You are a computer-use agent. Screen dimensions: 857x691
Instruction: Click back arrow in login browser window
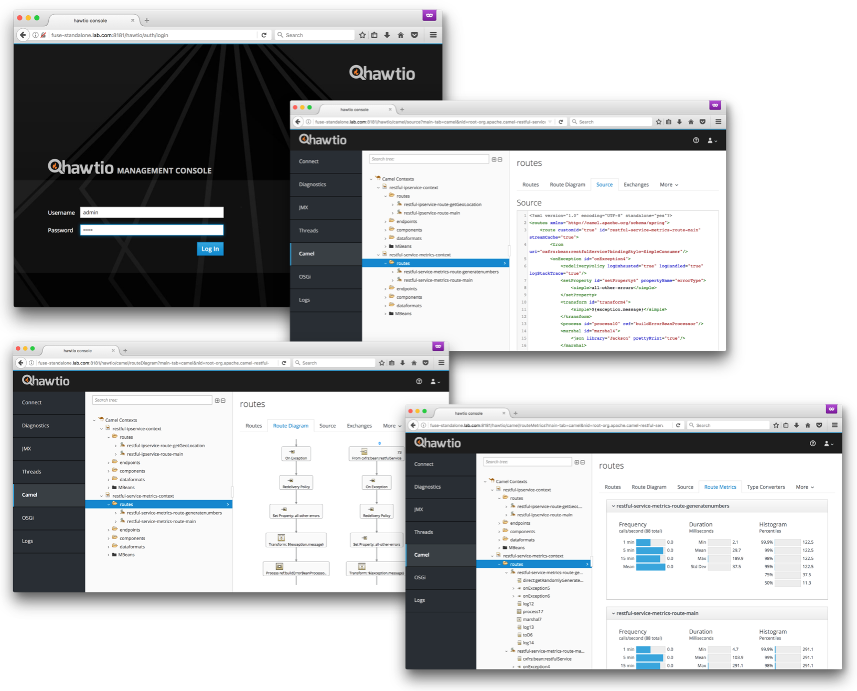[x=23, y=35]
